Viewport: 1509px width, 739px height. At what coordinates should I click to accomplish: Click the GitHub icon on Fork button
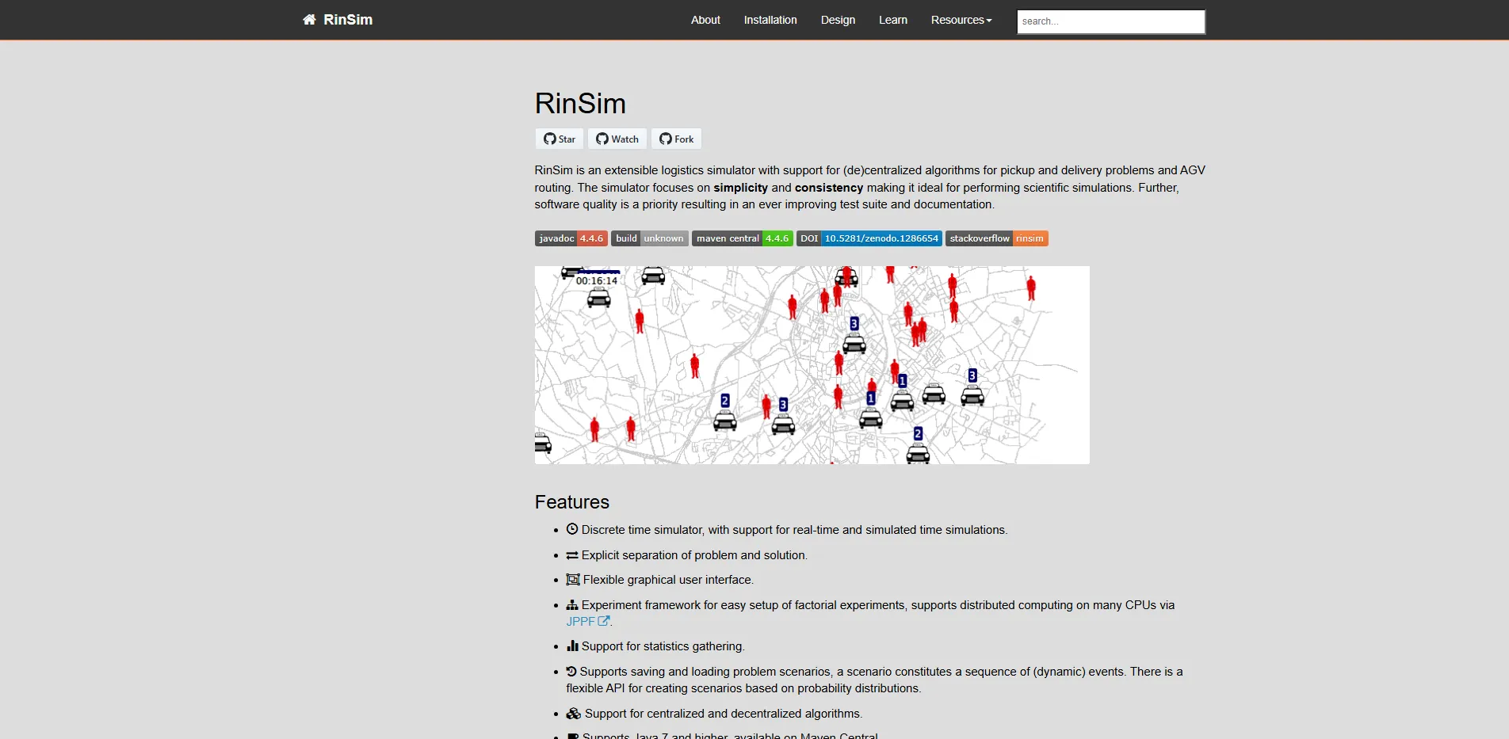(x=666, y=139)
